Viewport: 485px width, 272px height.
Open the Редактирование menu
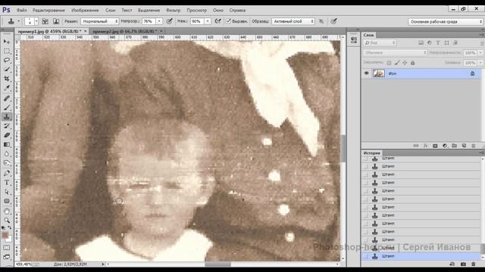[48, 10]
